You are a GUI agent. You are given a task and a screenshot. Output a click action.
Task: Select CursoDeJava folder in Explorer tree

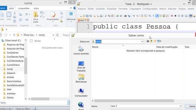(x=13, y=65)
